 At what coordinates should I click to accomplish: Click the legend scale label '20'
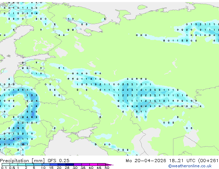[59, 168]
